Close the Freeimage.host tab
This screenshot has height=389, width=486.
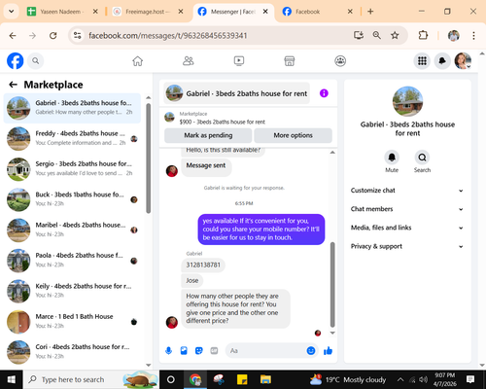click(x=181, y=12)
